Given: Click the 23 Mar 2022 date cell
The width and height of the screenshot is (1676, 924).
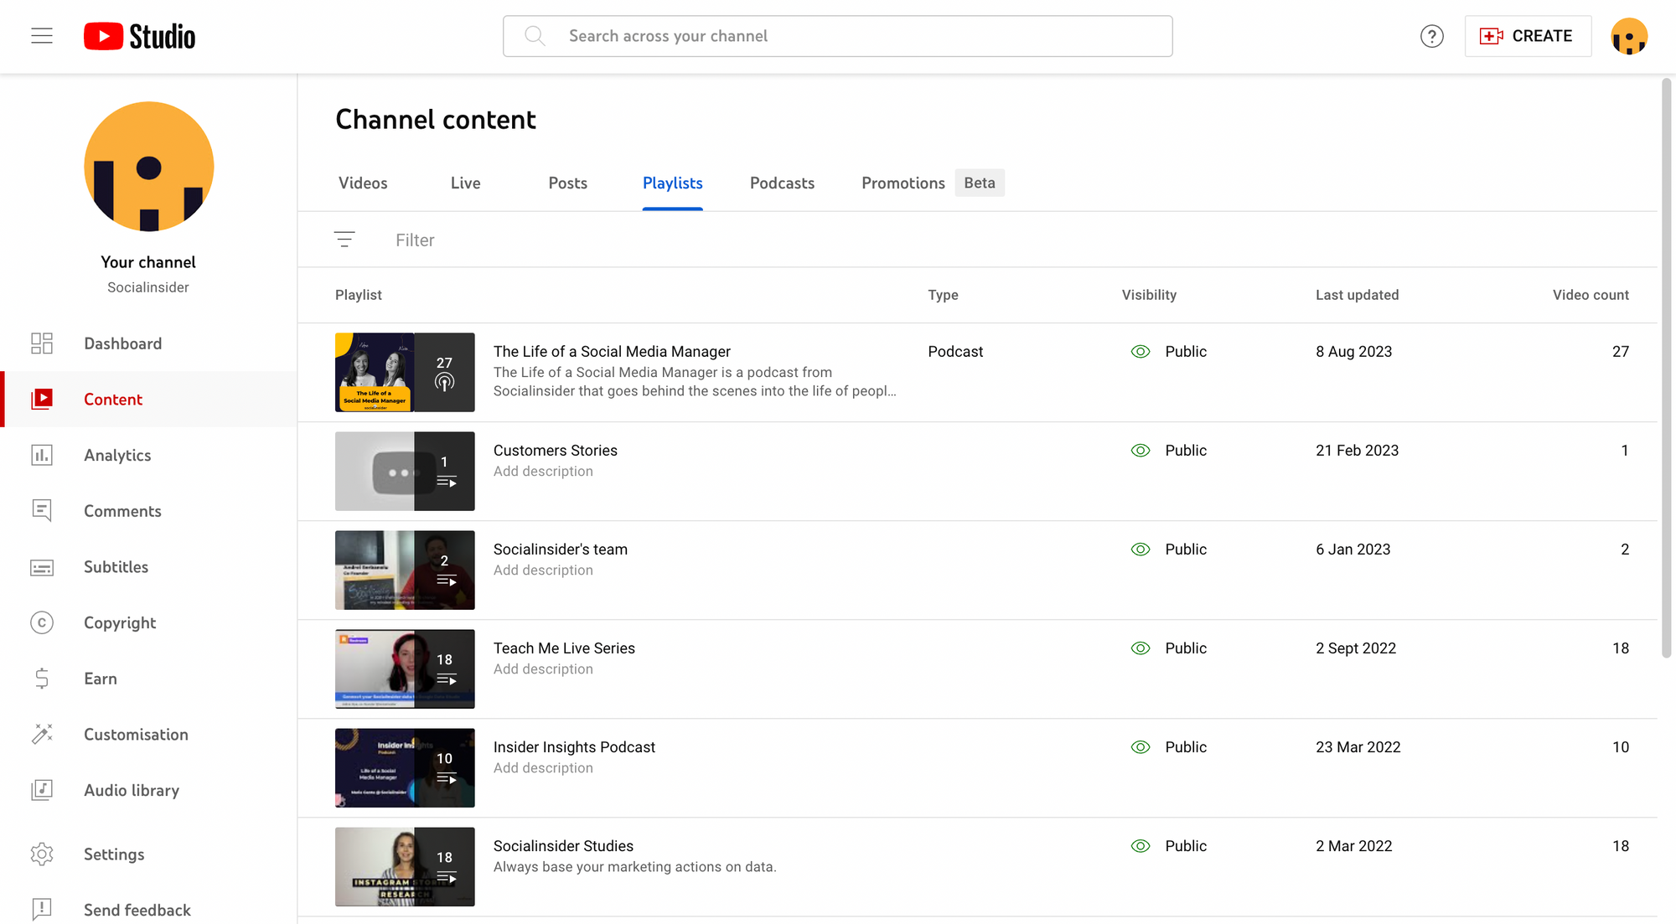Looking at the screenshot, I should click(x=1358, y=747).
